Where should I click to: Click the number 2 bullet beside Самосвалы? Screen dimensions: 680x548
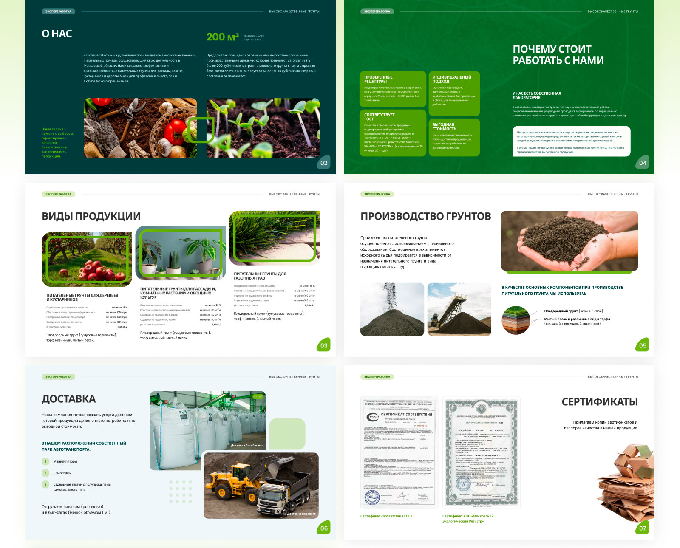[45, 473]
